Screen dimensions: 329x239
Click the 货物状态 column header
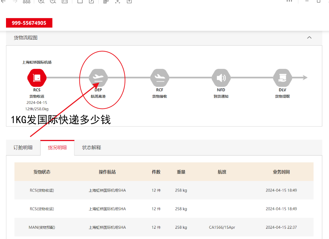pyautogui.click(x=42, y=172)
